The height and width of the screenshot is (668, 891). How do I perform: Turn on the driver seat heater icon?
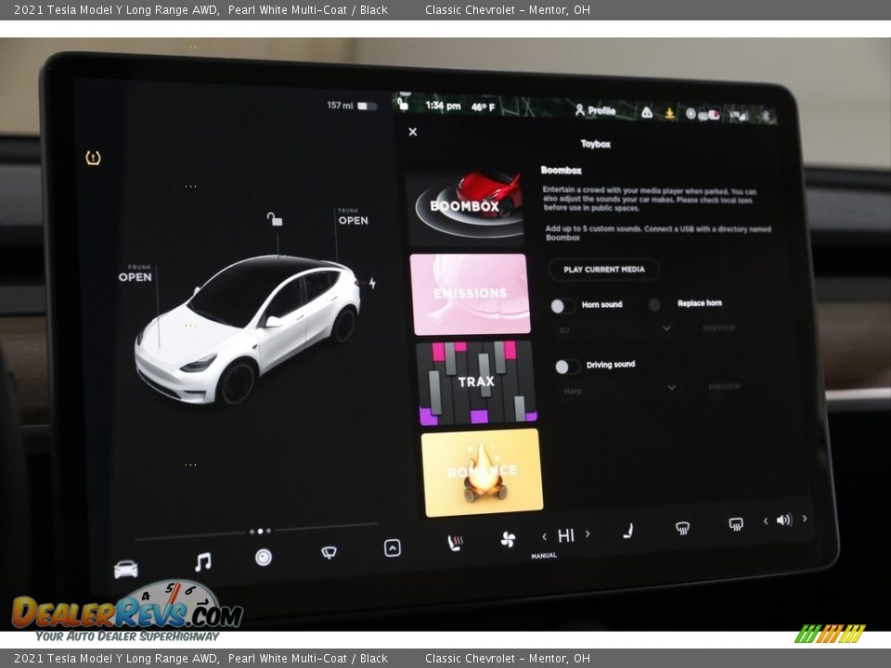click(x=455, y=543)
